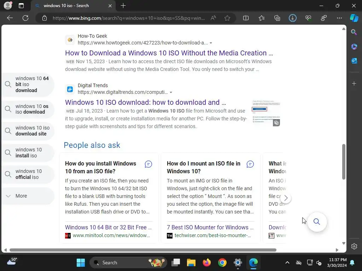362x271 pixels.
Task: Show next People also ask card
Action: tap(286, 198)
